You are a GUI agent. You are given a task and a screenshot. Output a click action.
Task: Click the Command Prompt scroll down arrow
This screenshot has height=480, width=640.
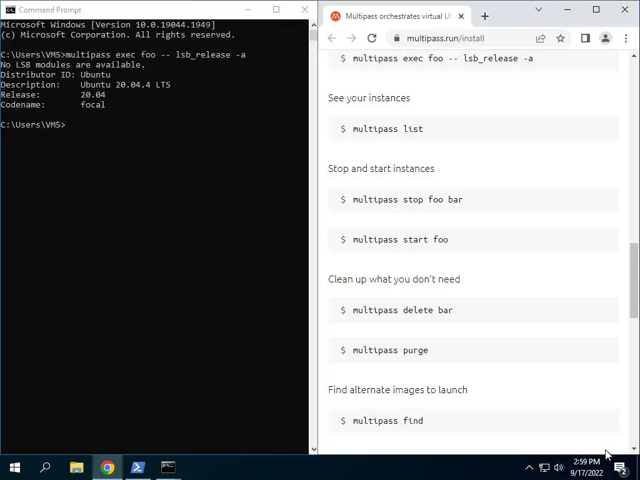[x=314, y=449]
